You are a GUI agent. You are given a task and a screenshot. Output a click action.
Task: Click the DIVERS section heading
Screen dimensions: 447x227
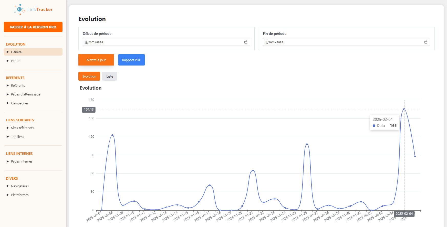click(x=12, y=178)
